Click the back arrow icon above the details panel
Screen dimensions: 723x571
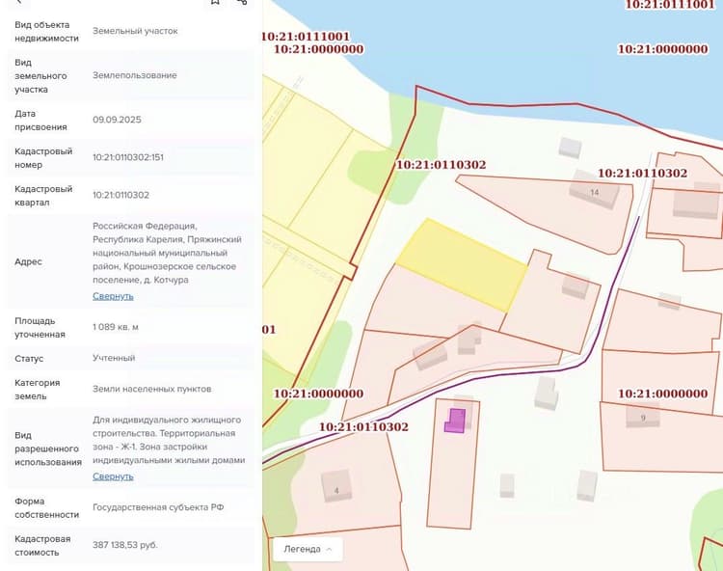[x=19, y=2]
